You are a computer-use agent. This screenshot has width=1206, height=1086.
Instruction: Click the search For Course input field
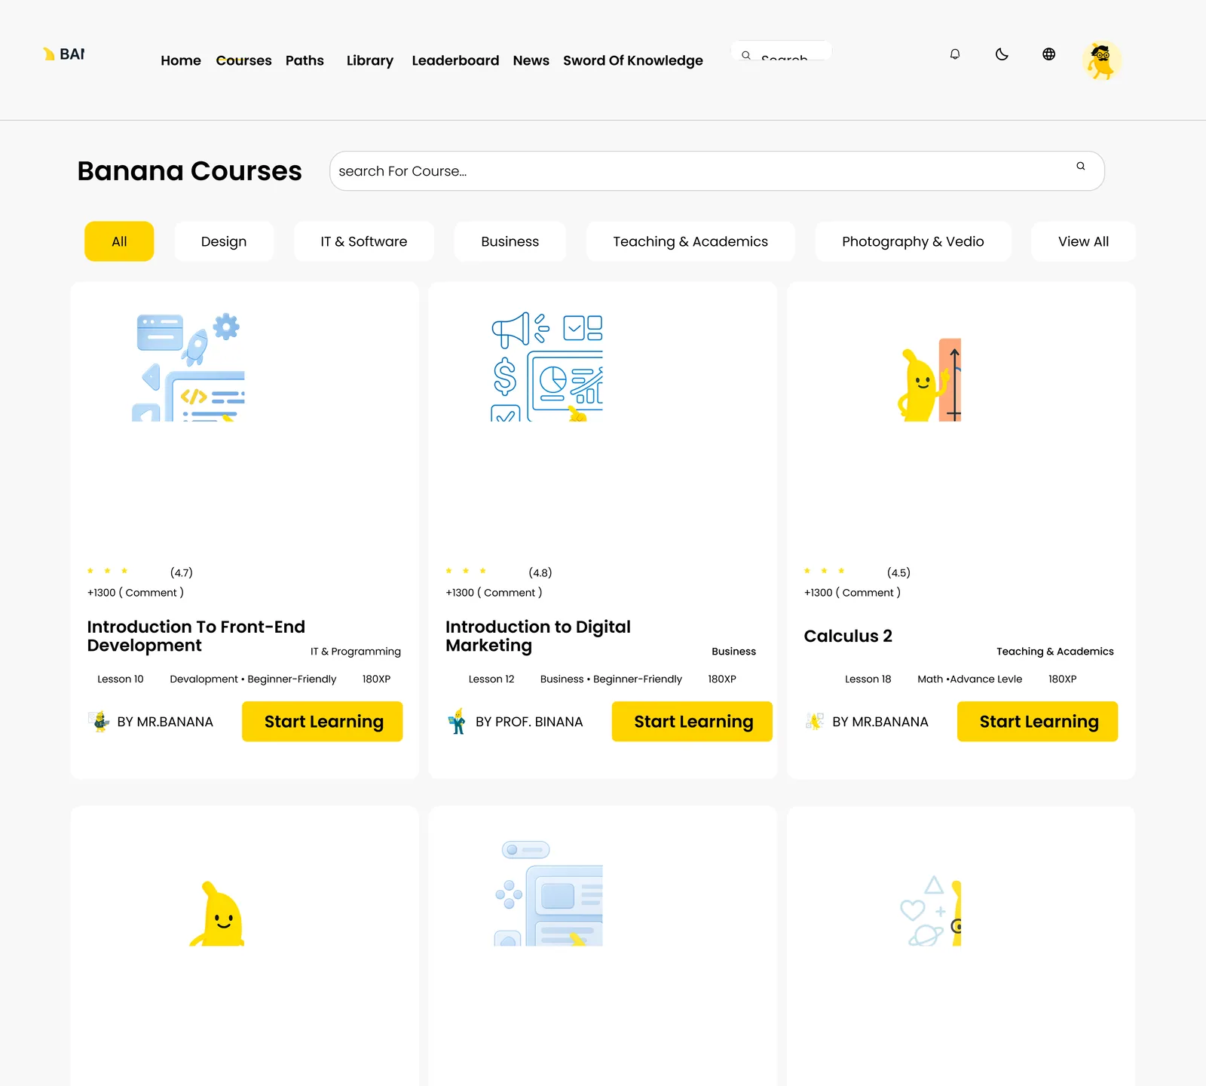(x=717, y=171)
